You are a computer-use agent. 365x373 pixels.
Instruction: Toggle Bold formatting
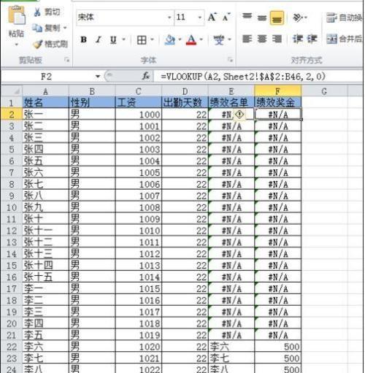(x=84, y=39)
